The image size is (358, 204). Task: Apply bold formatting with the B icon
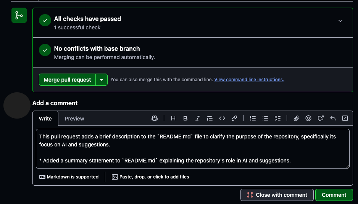tap(185, 118)
